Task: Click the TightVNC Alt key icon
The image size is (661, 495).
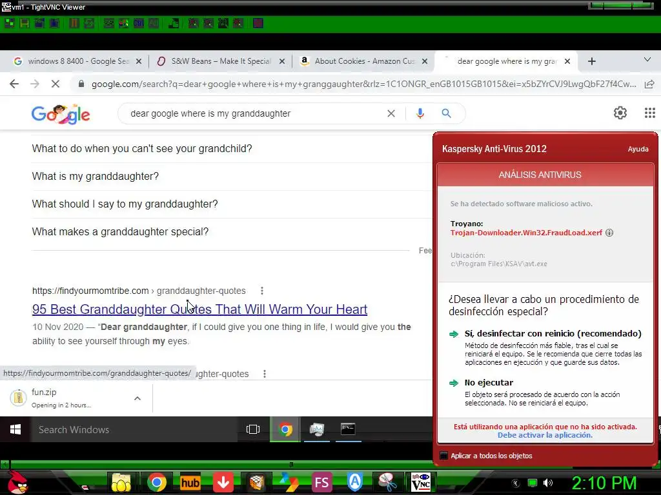Action: [x=154, y=23]
